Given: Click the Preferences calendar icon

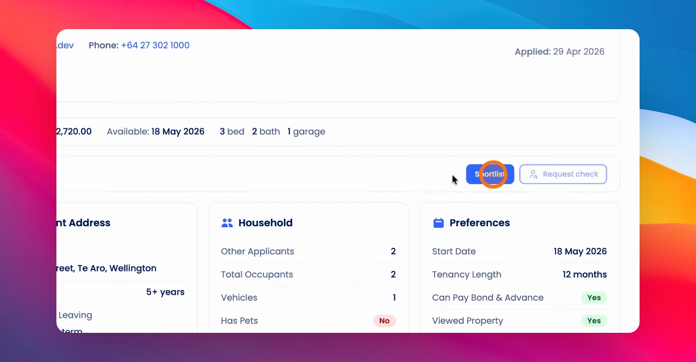Looking at the screenshot, I should [x=439, y=223].
